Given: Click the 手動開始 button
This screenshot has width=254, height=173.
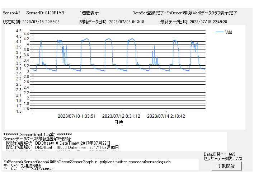Looking at the screenshot, I should [x=226, y=166].
